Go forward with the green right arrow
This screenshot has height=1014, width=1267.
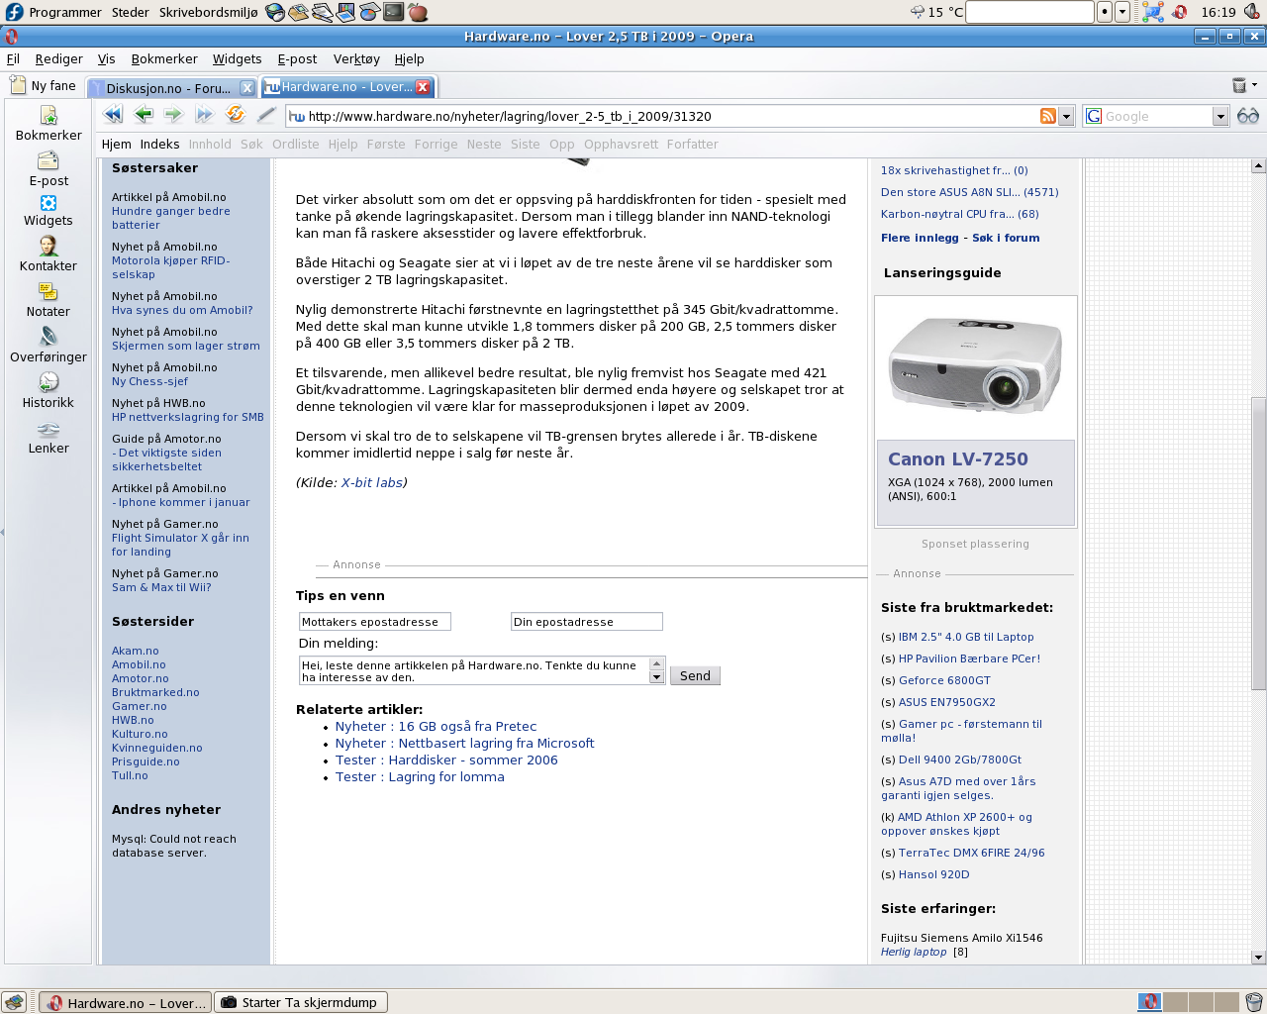[174, 115]
